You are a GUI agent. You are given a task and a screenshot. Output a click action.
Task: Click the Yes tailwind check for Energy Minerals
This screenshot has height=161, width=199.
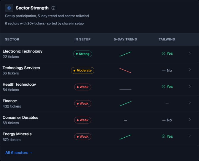[167, 136]
